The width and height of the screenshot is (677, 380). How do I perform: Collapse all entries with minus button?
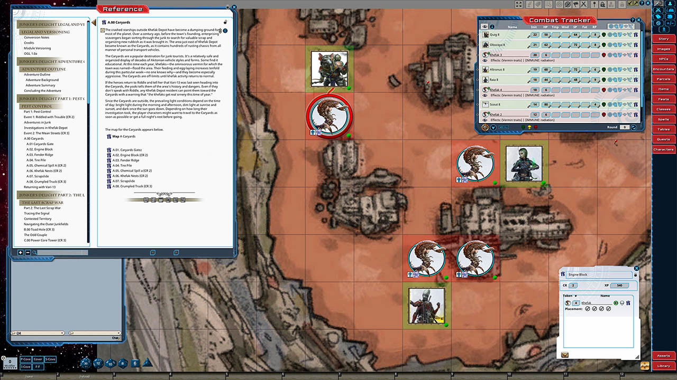(x=28, y=252)
